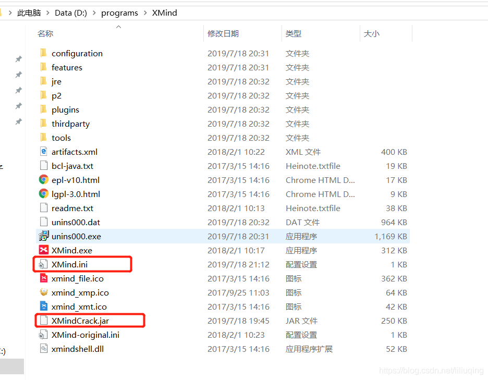
Task: Select the artifacts.xml file icon
Action: point(44,152)
